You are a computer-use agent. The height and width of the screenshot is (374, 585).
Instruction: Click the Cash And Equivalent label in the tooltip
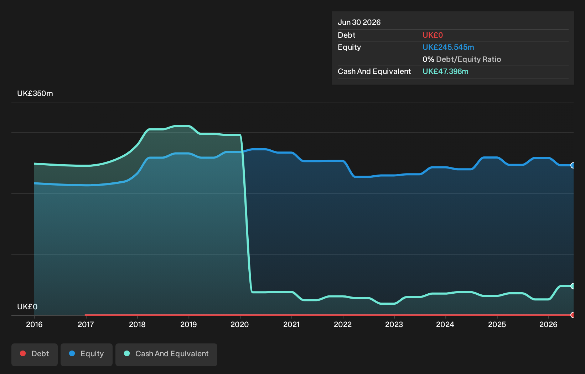(374, 71)
